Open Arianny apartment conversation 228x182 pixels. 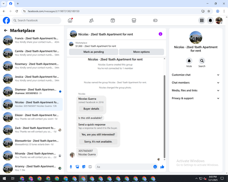tap(32, 168)
